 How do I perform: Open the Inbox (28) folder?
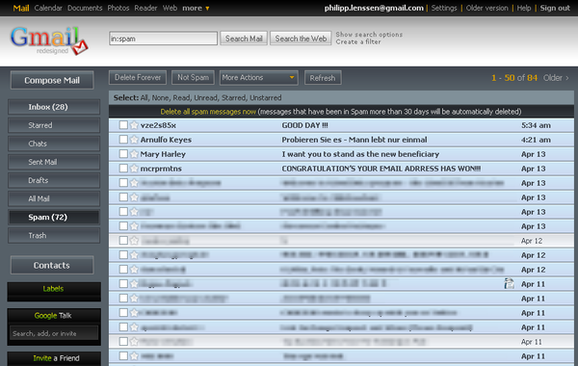click(54, 107)
